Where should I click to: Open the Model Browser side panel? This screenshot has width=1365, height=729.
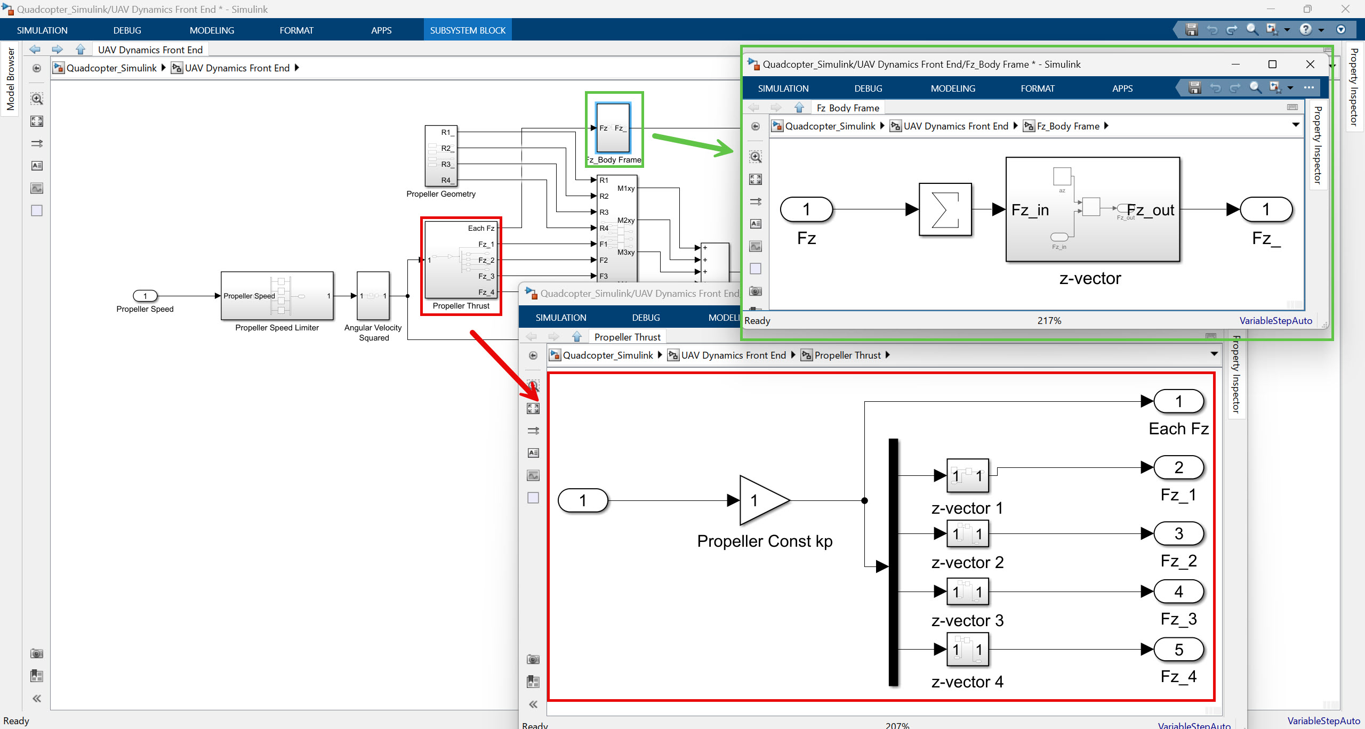coord(10,79)
